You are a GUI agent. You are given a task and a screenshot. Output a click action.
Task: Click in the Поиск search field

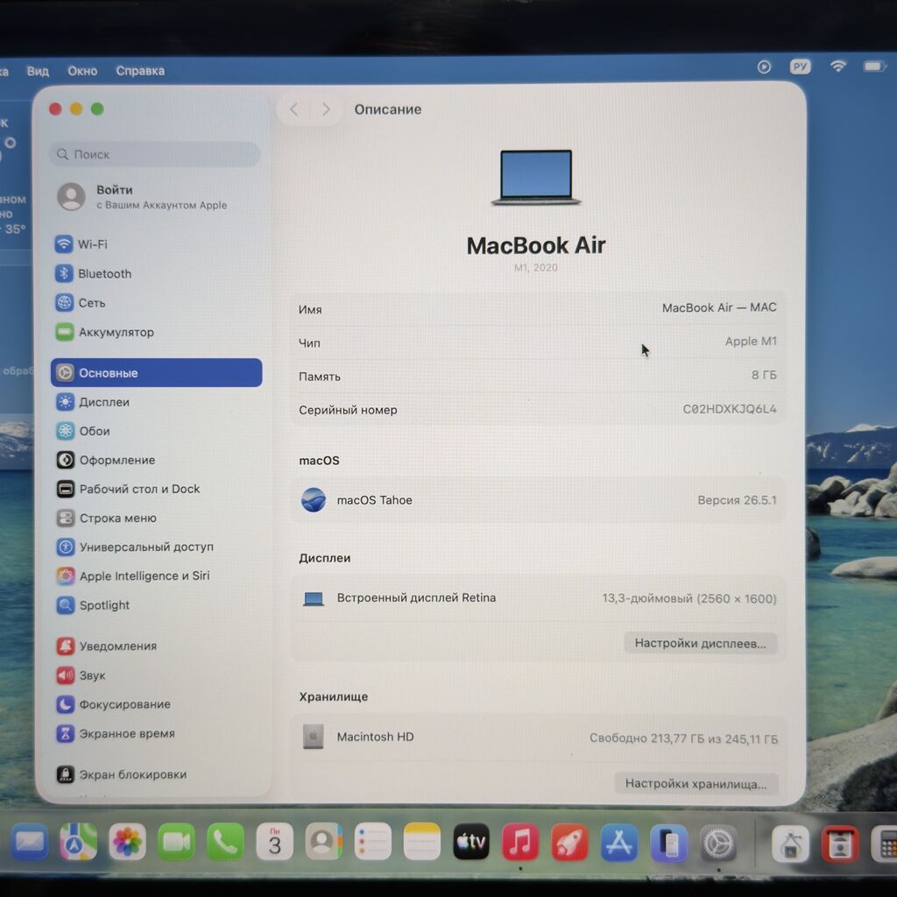[x=154, y=154]
